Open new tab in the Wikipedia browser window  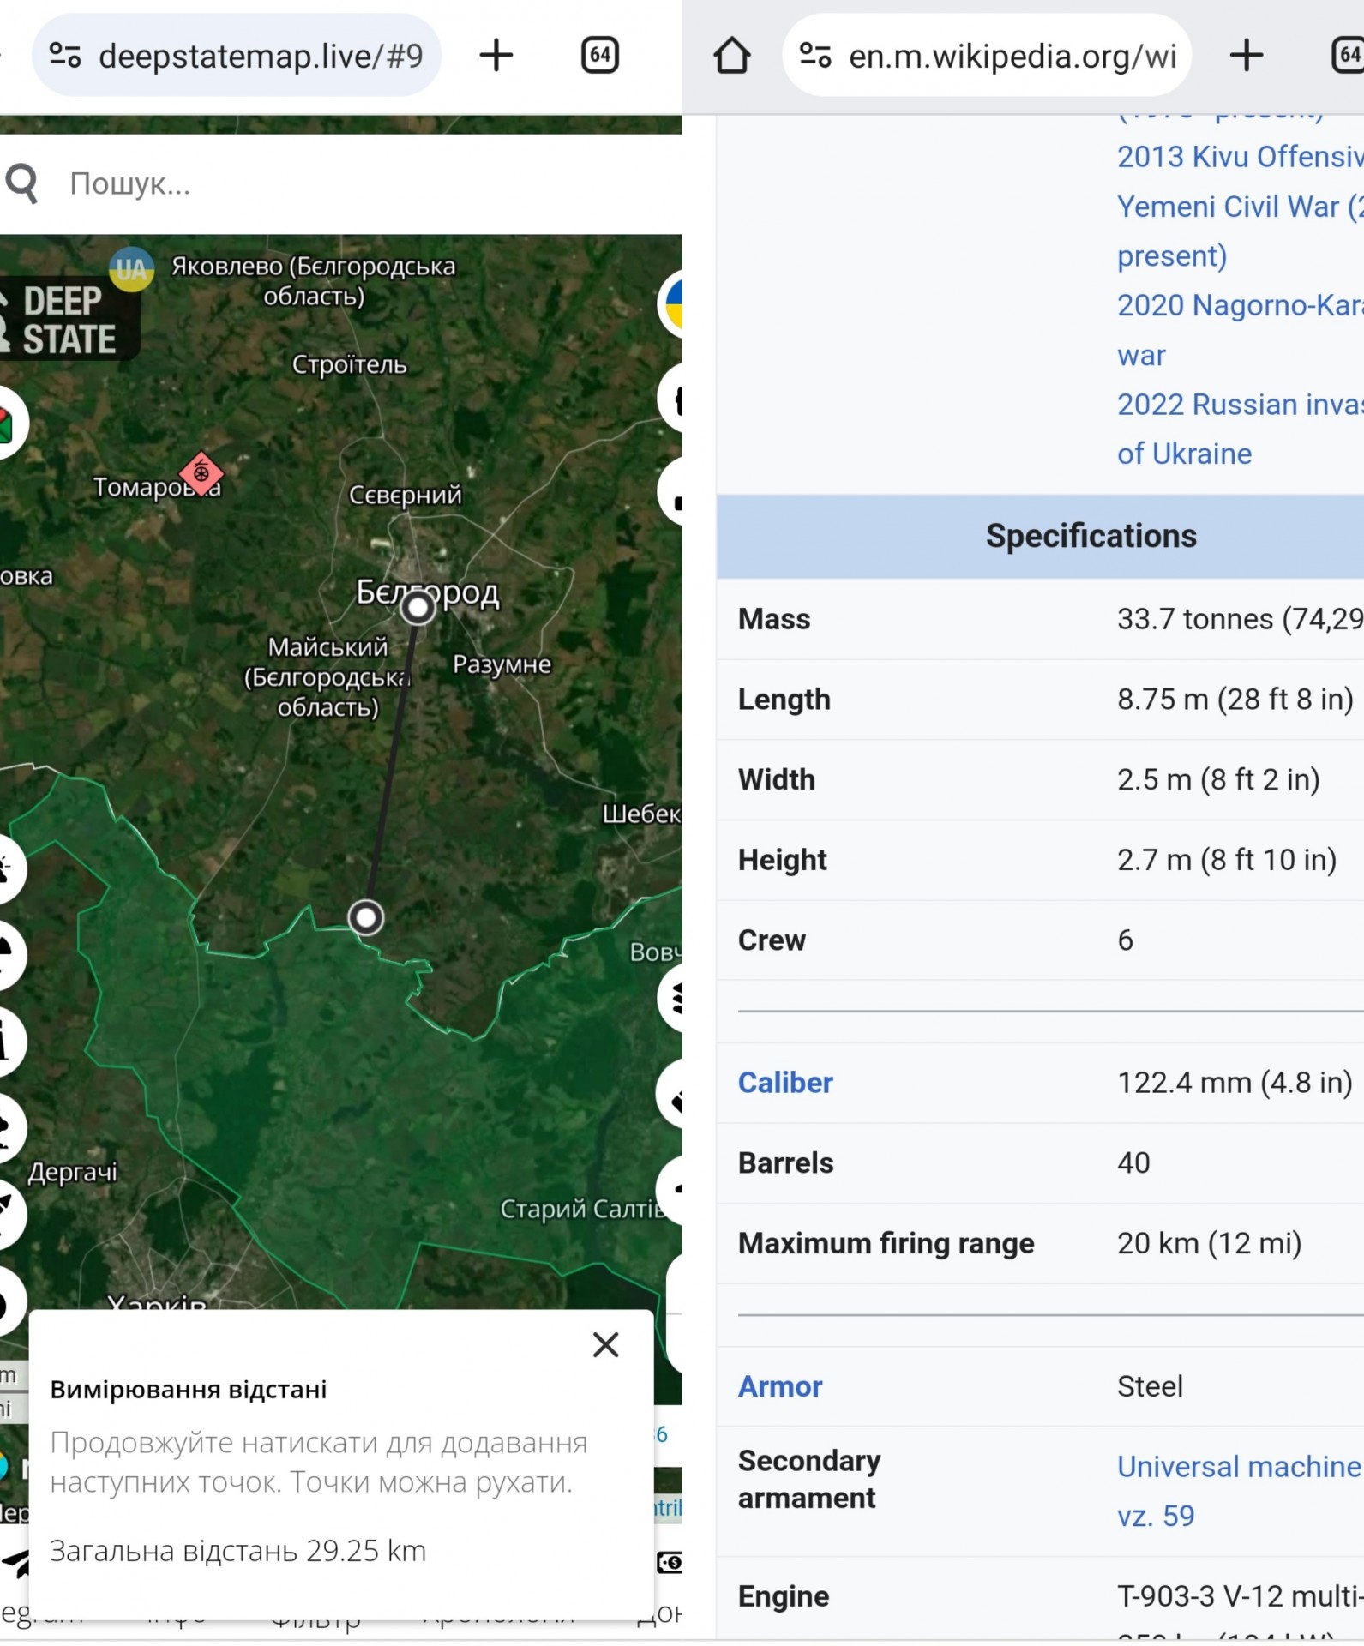(1246, 56)
